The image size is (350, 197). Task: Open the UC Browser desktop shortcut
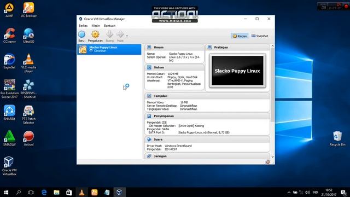(x=28, y=10)
